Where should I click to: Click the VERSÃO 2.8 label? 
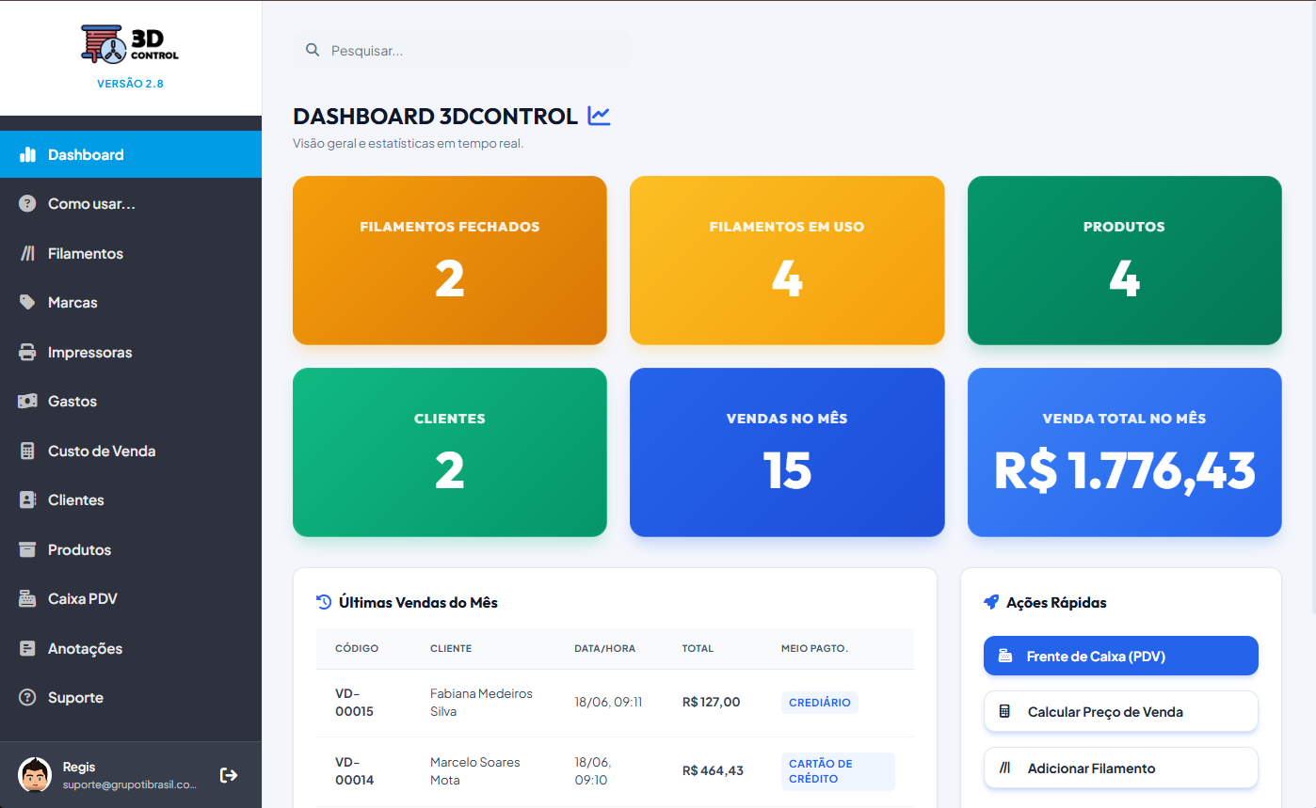pyautogui.click(x=131, y=84)
